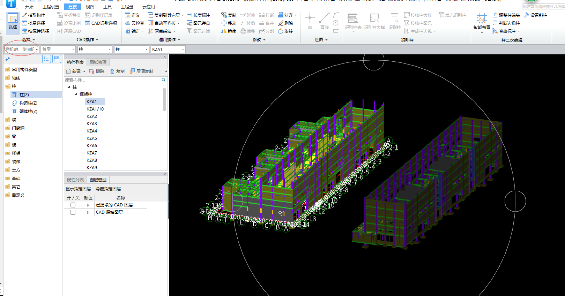Click 删除 in component list toolbar
Screen dimensions: 565x296
(97, 71)
